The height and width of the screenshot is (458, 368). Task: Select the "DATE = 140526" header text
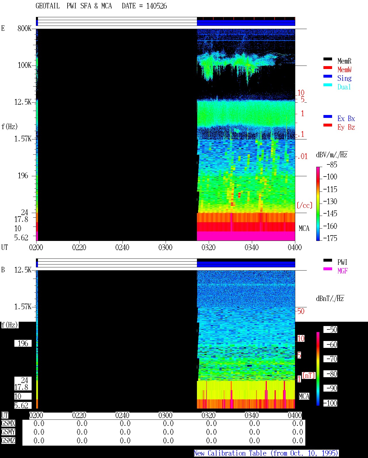click(x=144, y=6)
